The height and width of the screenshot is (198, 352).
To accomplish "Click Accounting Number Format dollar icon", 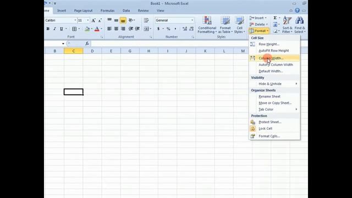I will [x=158, y=29].
